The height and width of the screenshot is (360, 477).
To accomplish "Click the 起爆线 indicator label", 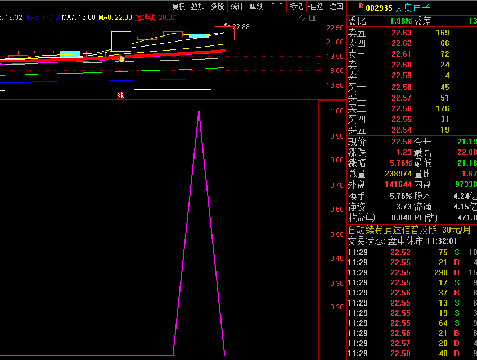I will point(146,17).
